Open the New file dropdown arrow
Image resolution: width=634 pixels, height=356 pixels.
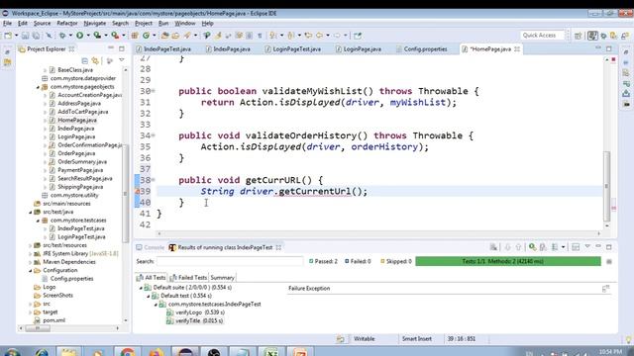point(16,36)
